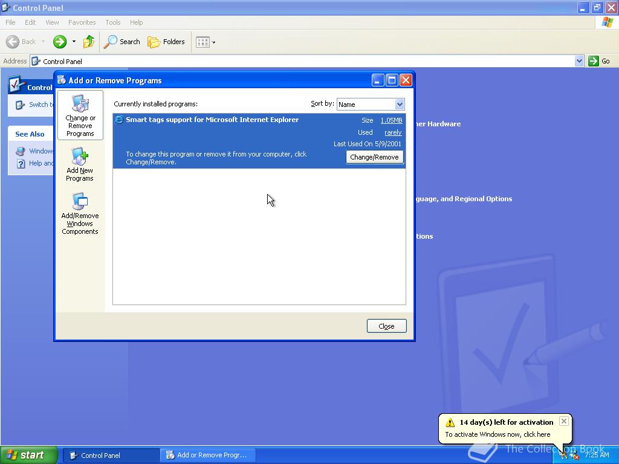Click 'Last Used On 5/9/2001' text
Viewport: 619px width, 464px height.
pos(367,144)
